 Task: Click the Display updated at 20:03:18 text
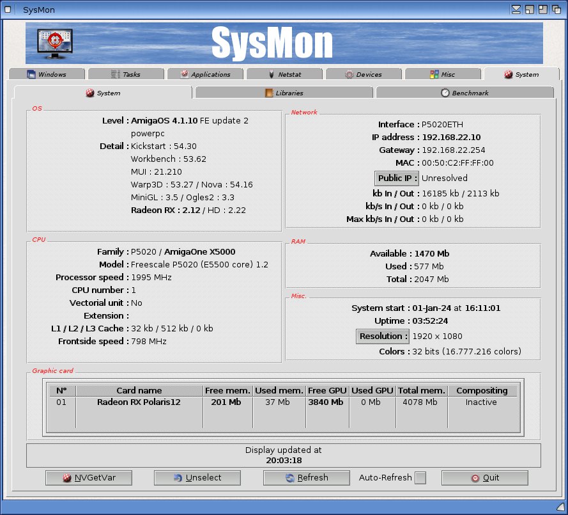point(283,455)
